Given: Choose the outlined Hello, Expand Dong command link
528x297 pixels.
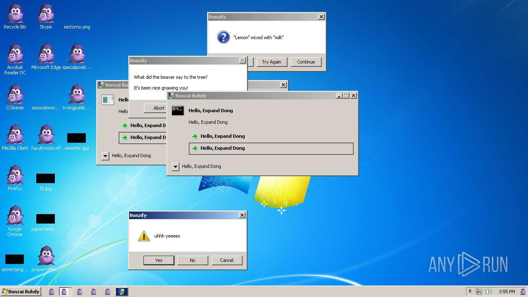Looking at the screenshot, I should 271,148.
